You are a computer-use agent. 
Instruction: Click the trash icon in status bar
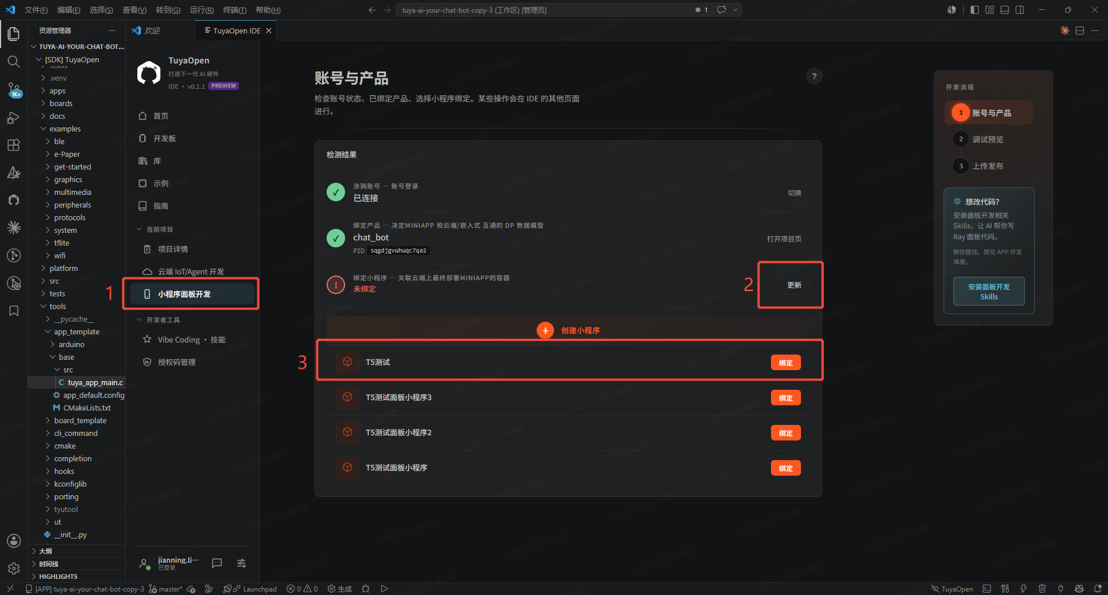pos(1042,589)
